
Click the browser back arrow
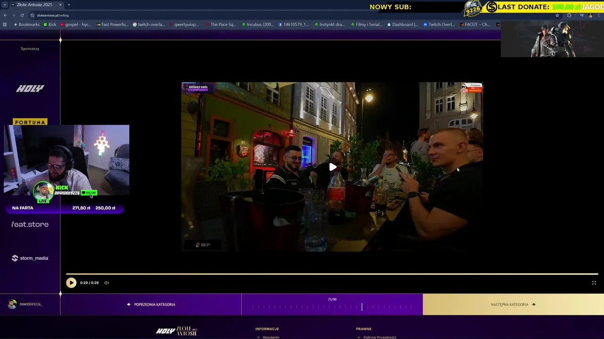[x=5, y=15]
